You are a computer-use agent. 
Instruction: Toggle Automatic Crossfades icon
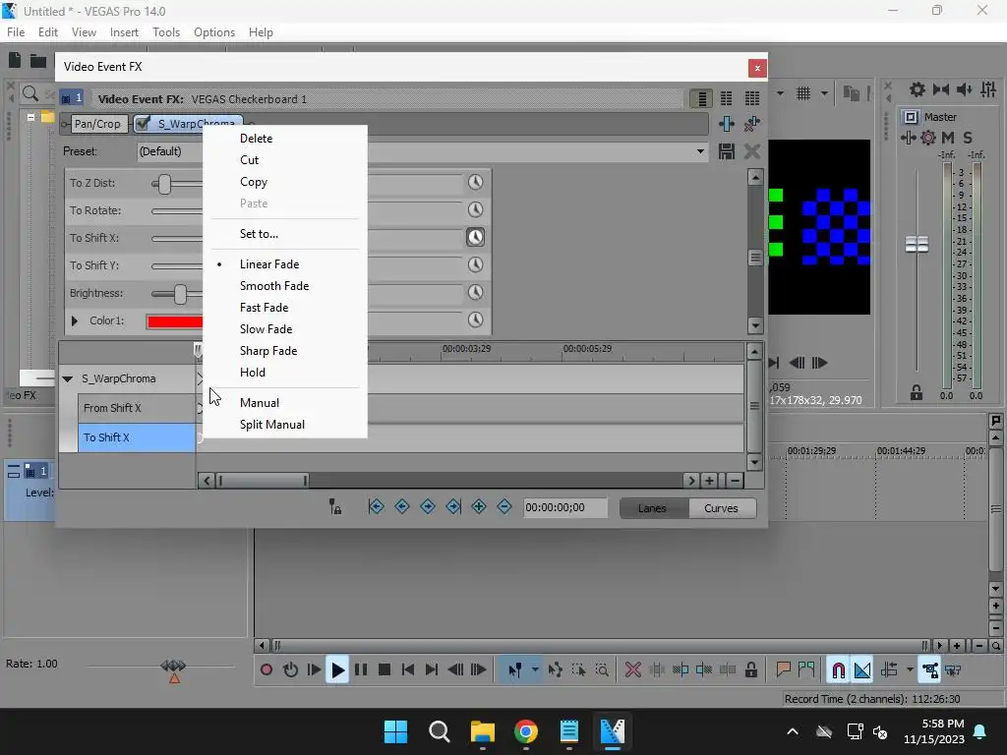point(862,670)
